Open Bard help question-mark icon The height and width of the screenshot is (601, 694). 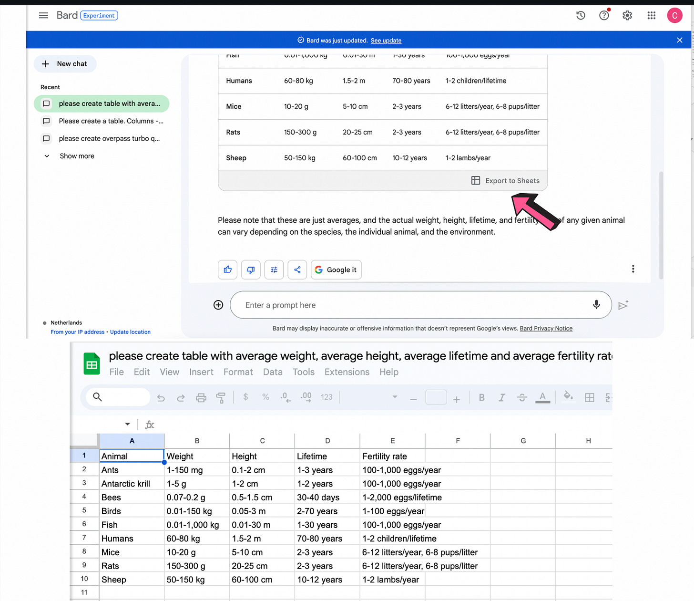[604, 15]
